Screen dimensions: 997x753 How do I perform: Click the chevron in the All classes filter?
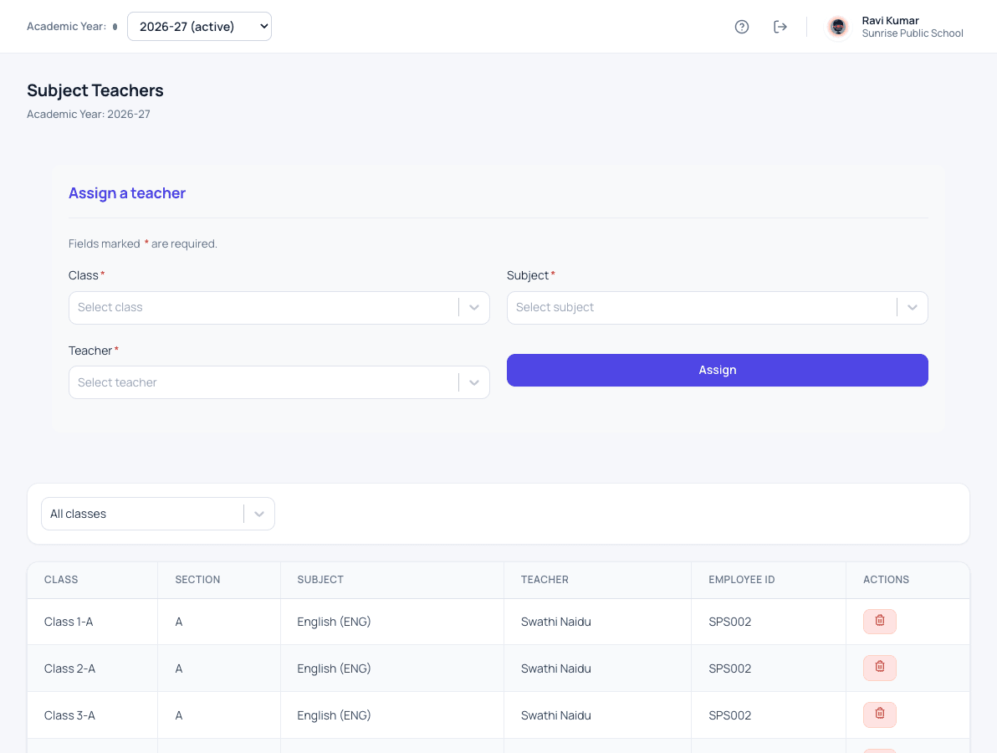259,514
